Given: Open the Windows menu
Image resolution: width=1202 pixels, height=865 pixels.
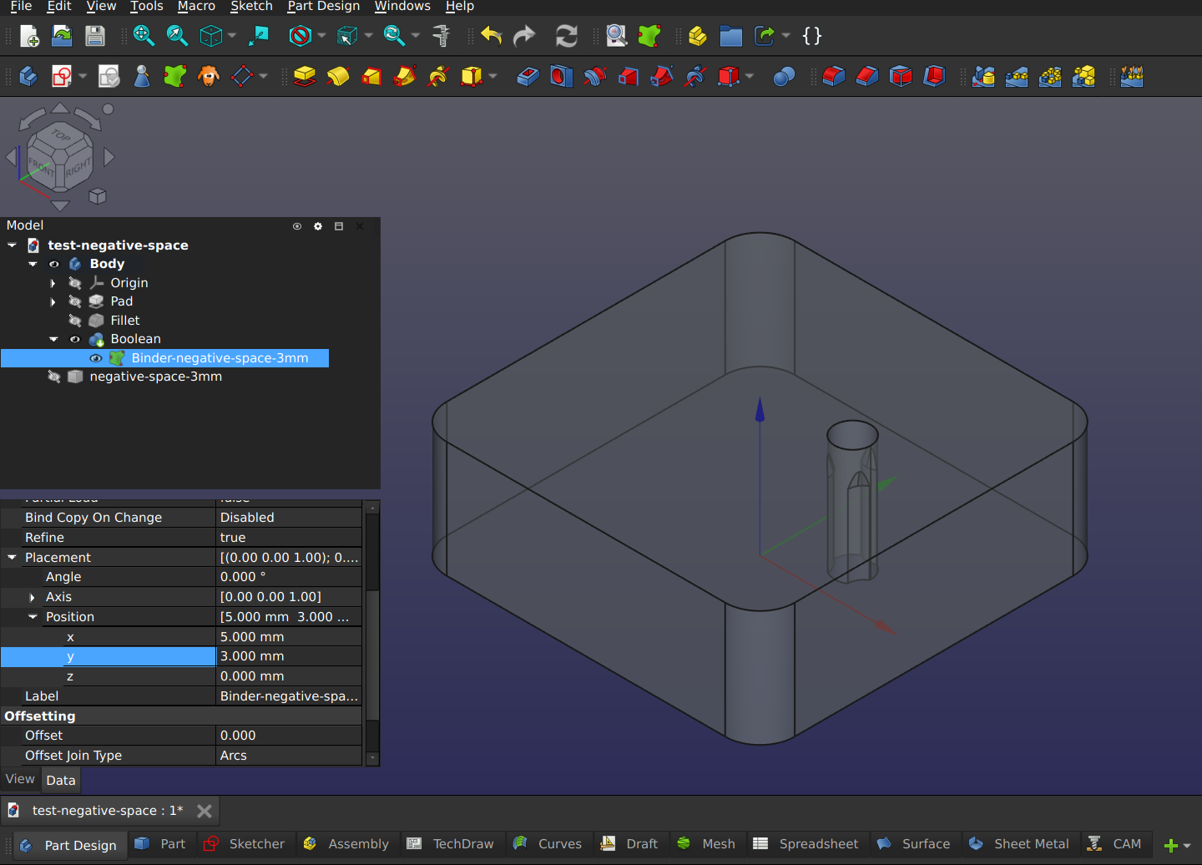Looking at the screenshot, I should coord(402,7).
